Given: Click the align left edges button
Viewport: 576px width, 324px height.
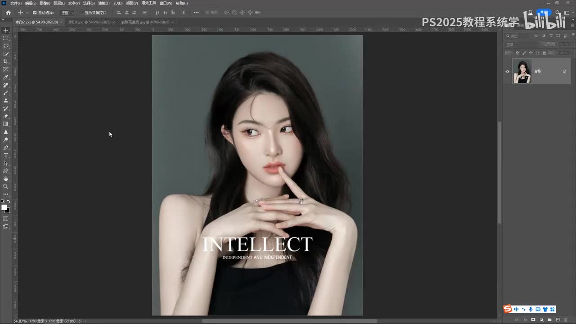Looking at the screenshot, I should 118,13.
